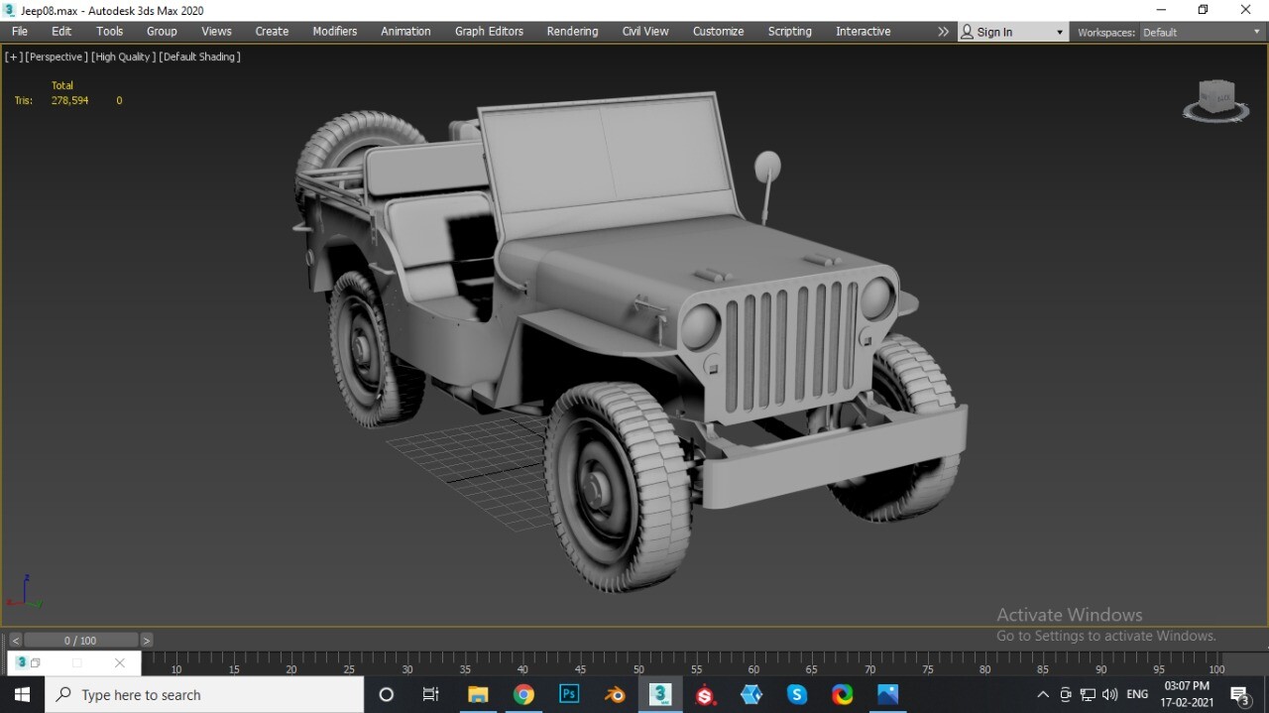Open the File menu

(19, 32)
